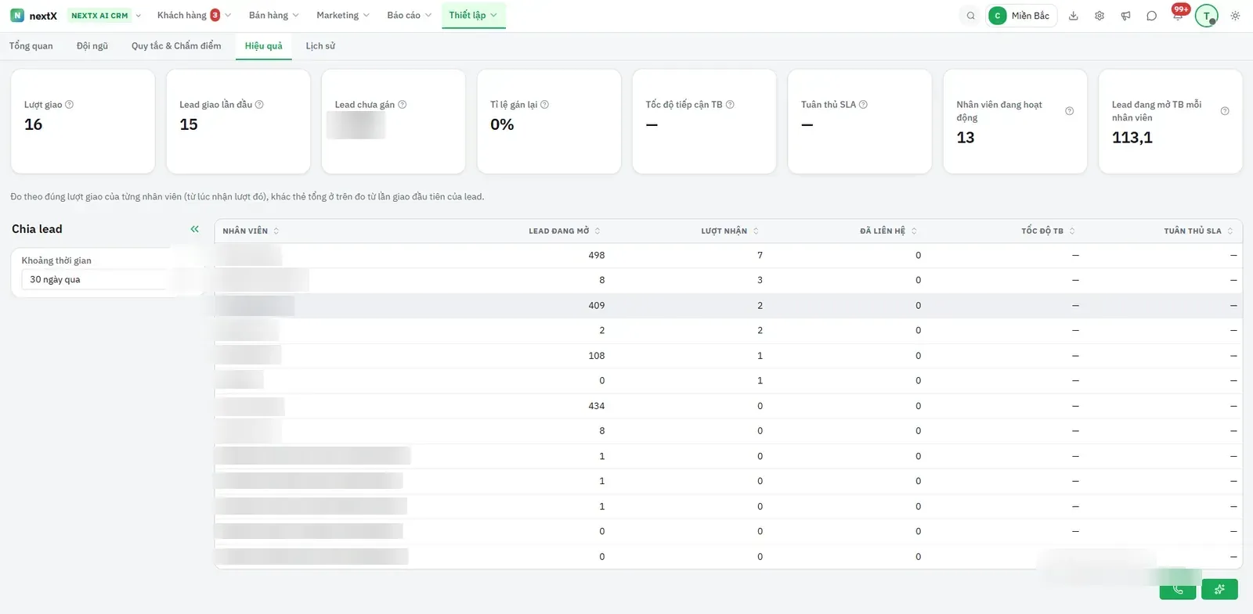
Task: Expand the Thiết lập menu
Action: [473, 16]
